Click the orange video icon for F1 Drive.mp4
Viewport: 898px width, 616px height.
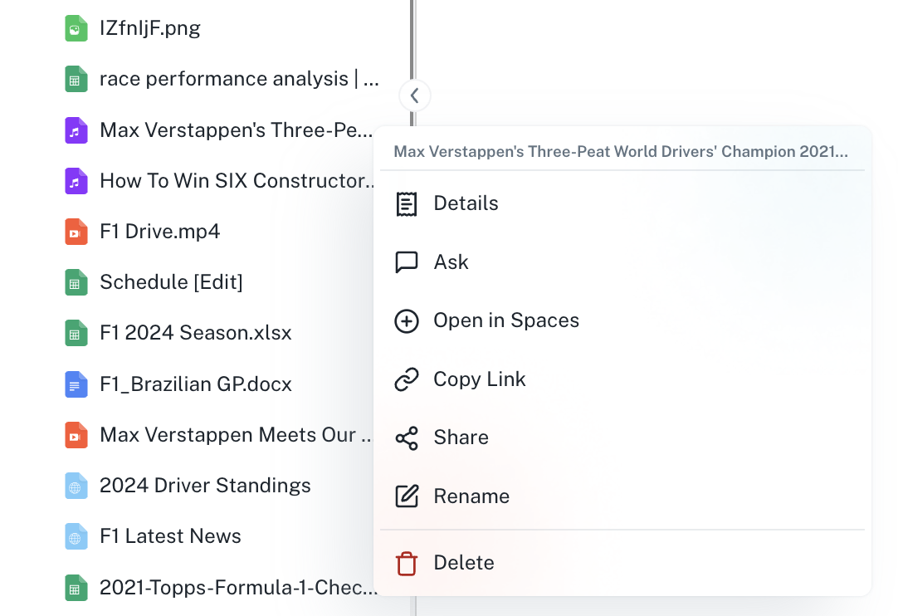pos(76,232)
